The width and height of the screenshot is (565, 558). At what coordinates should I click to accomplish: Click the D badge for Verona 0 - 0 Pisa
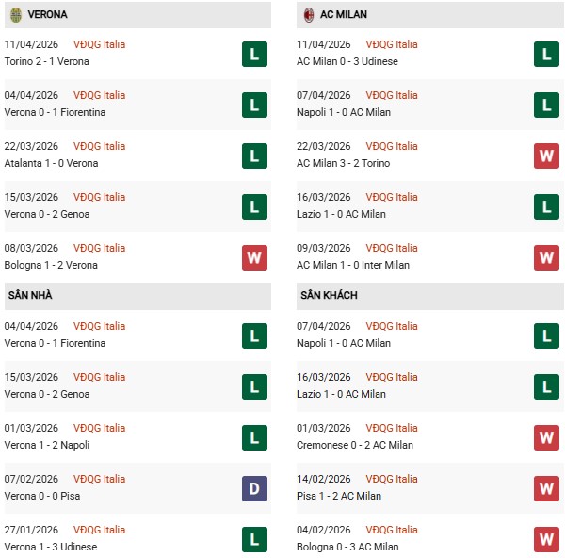coord(254,488)
